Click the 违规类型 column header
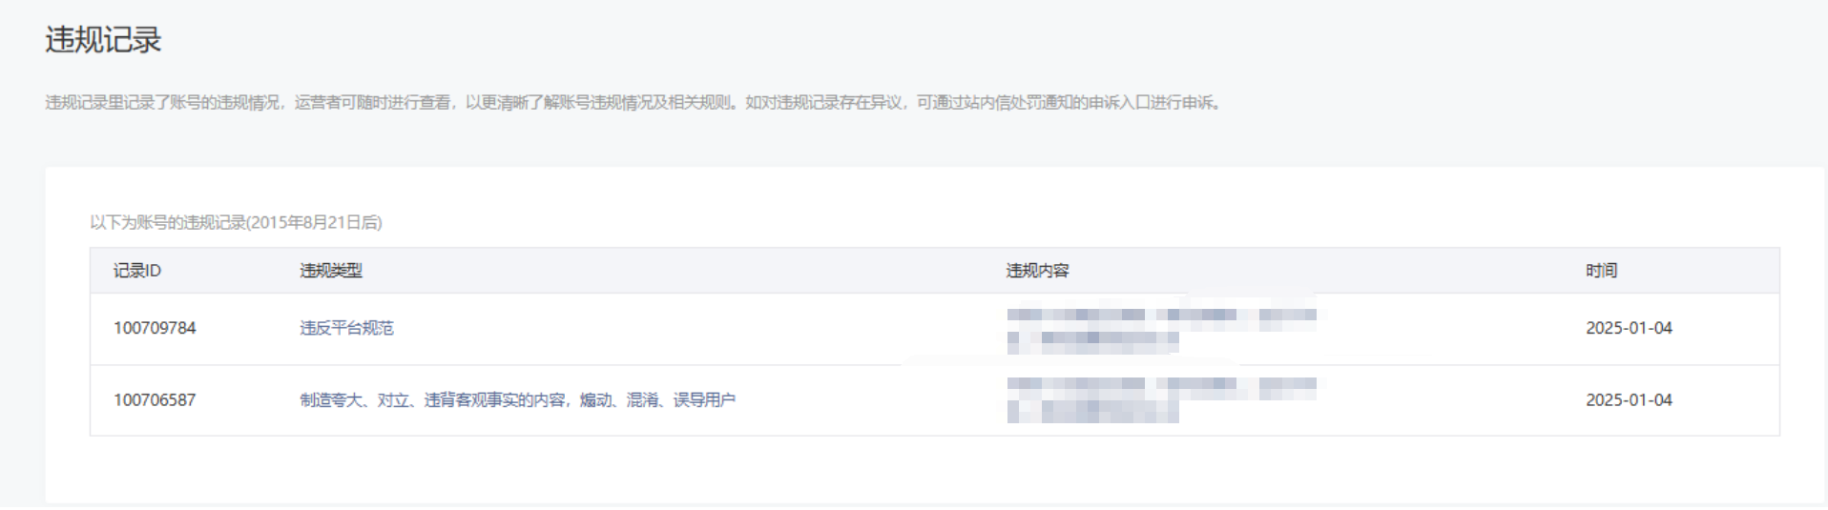Viewport: 1828px width, 510px height. click(331, 271)
